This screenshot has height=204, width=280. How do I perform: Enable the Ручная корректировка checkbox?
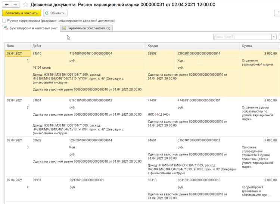(4, 21)
